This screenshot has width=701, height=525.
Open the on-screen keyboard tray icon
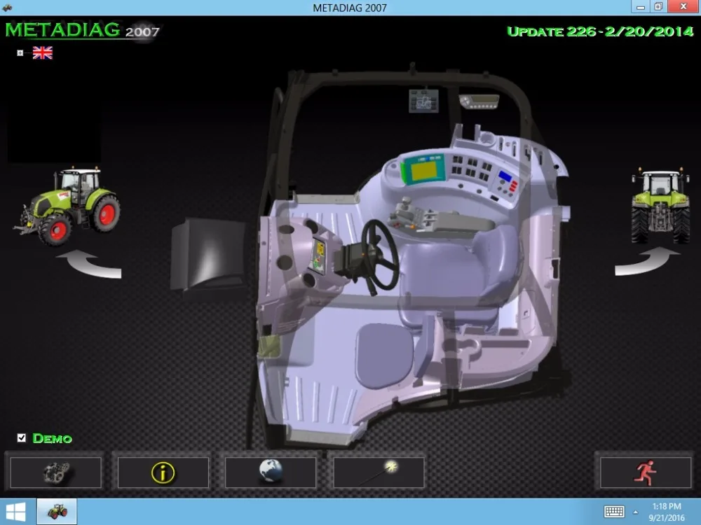point(614,512)
